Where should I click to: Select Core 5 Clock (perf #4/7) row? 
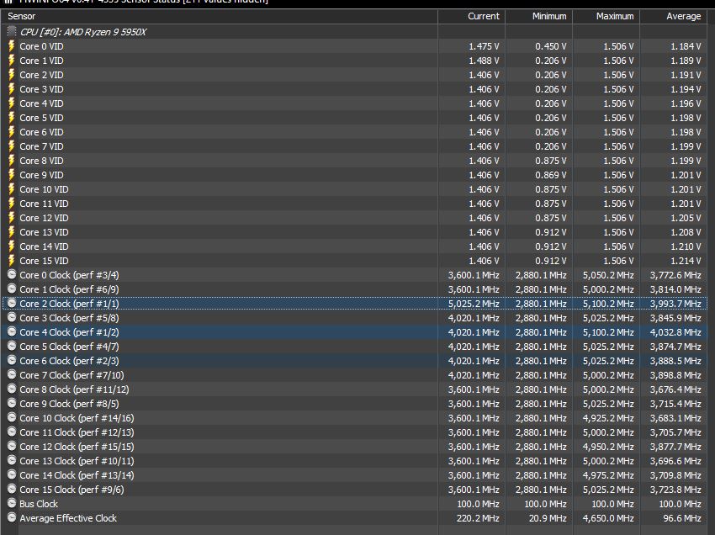point(355,347)
